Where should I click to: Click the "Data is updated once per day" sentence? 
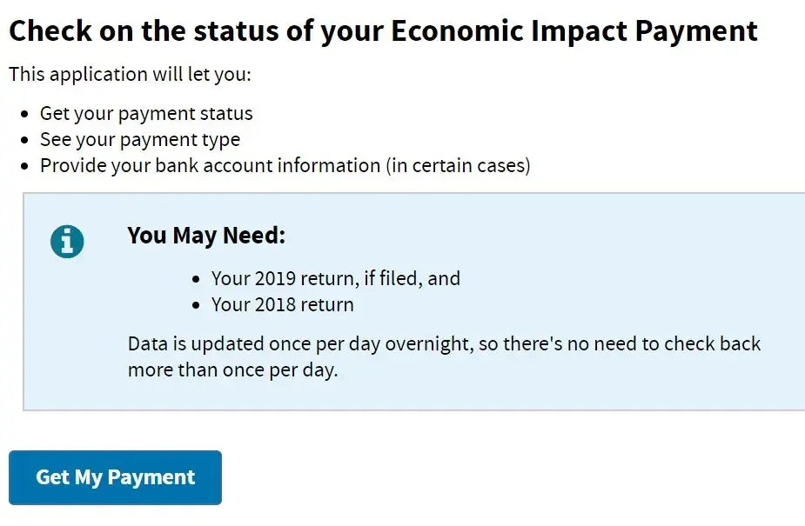tap(444, 343)
